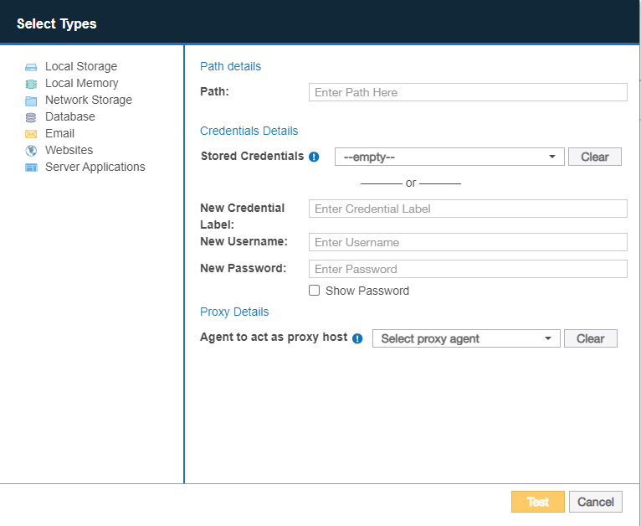Expand the Select proxy agent dropdown
The image size is (641, 526).
[x=466, y=338]
